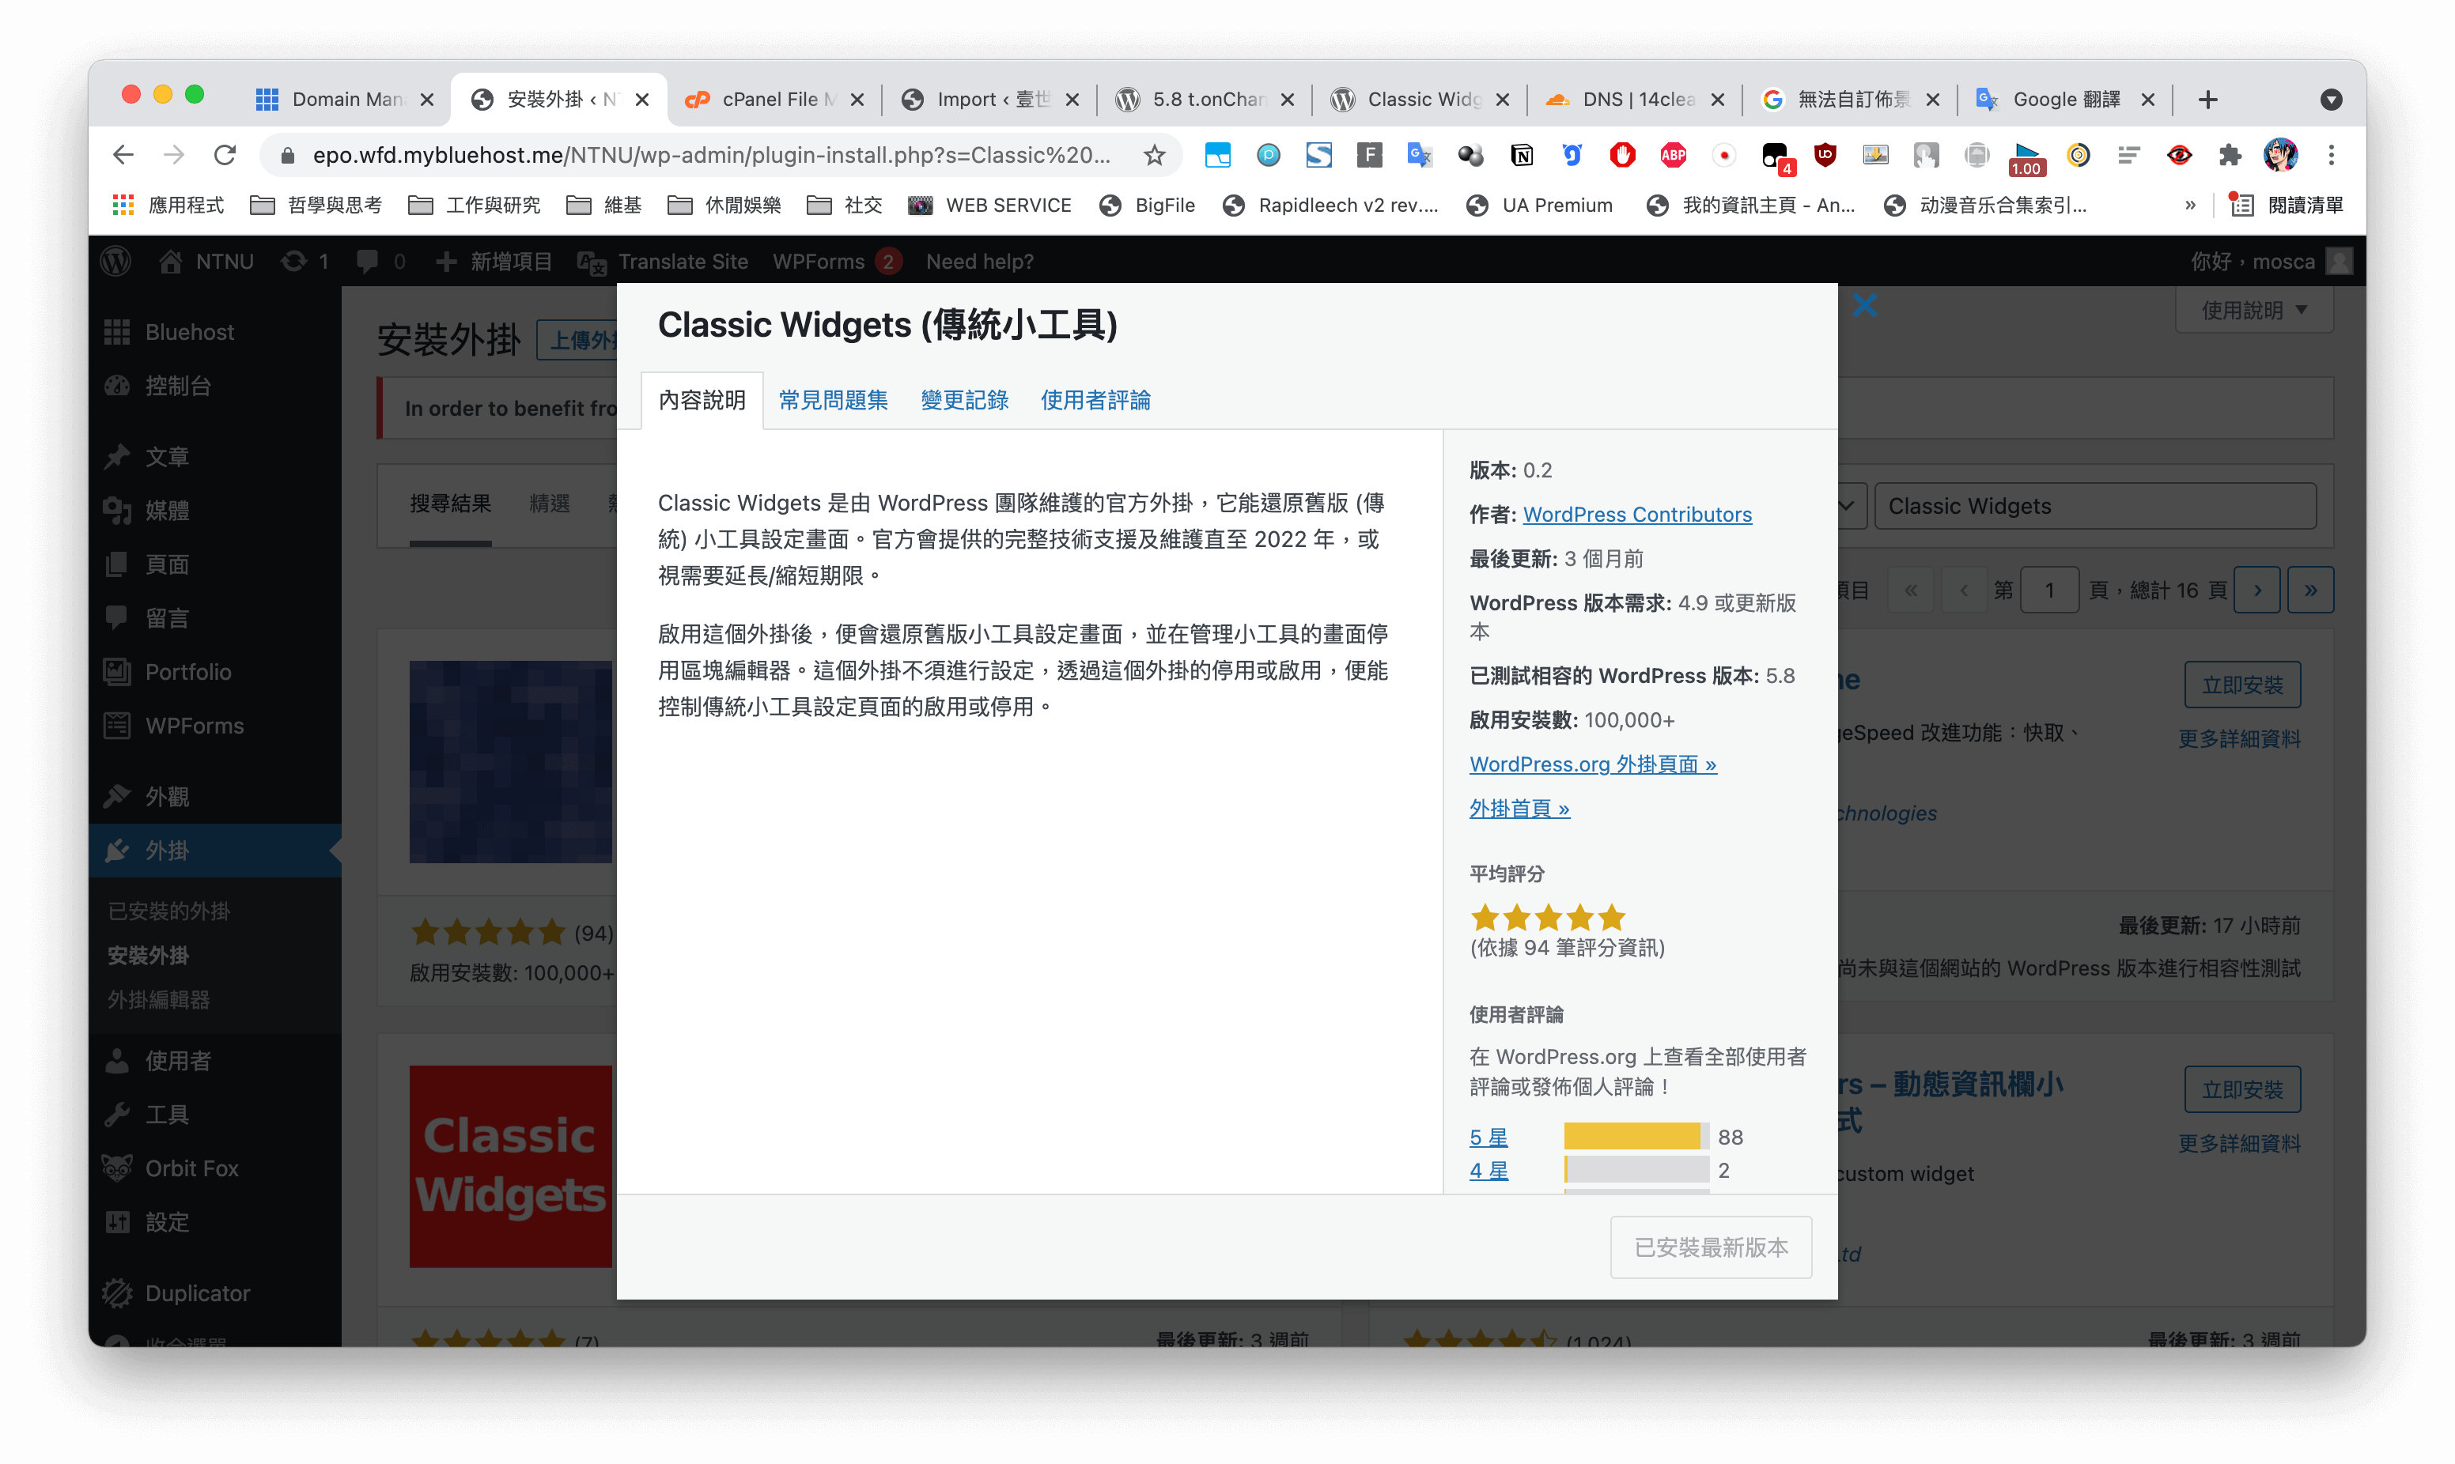This screenshot has width=2455, height=1464.
Task: Open the 外掛首頁 link
Action: pyautogui.click(x=1519, y=809)
